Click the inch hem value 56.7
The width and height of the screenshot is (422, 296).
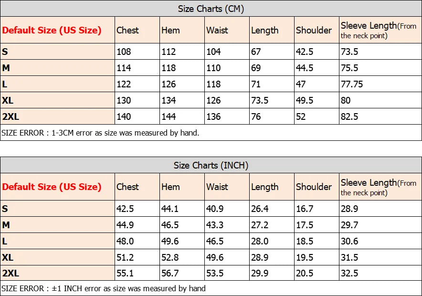[182, 273]
